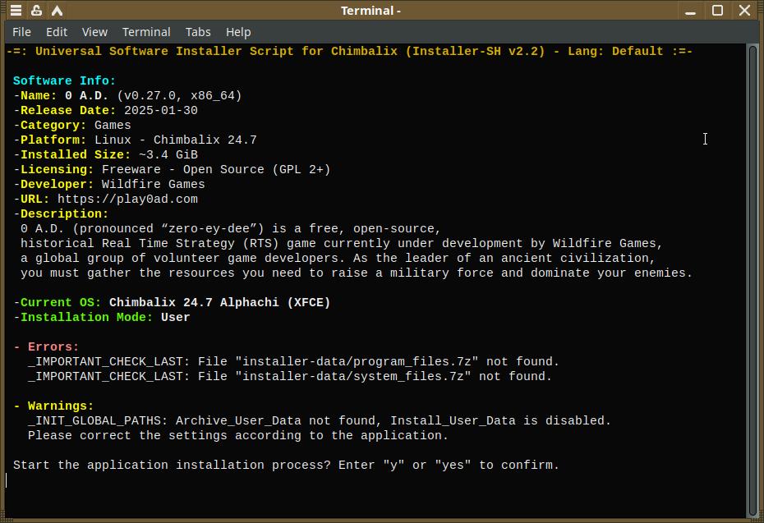The width and height of the screenshot is (764, 523).
Task: Maximize the Terminal window
Action: click(717, 11)
